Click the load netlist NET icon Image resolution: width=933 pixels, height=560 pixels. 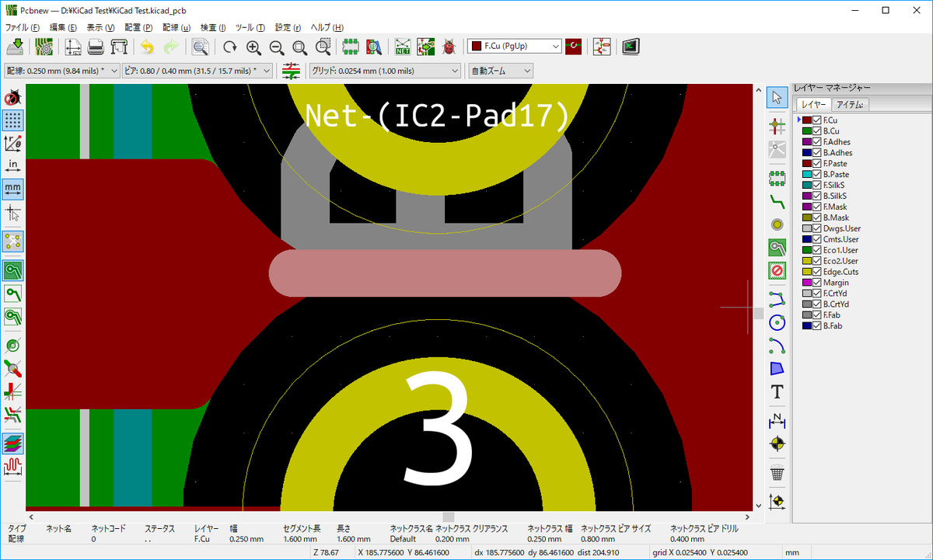403,47
